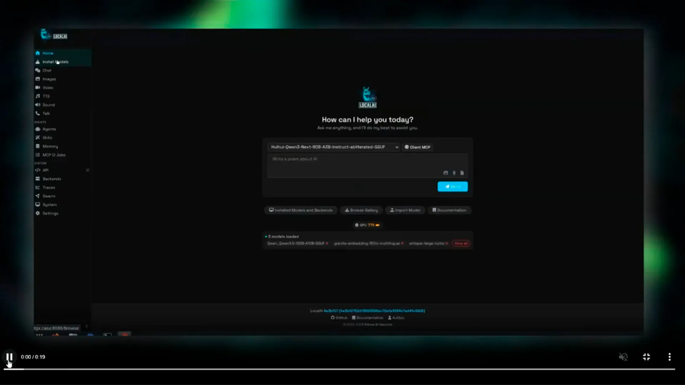Open the Backends page

(62, 179)
